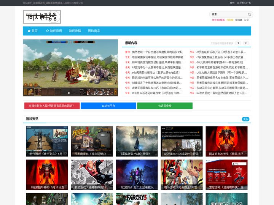Open the FARCRY3 article thumbnail

pos(137,199)
